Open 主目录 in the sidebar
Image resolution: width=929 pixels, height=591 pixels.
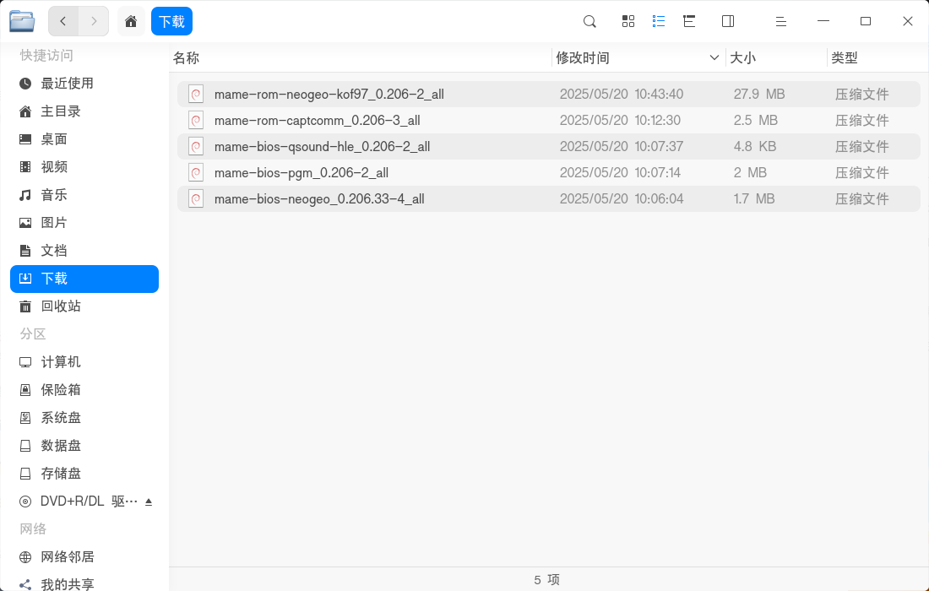[84, 111]
